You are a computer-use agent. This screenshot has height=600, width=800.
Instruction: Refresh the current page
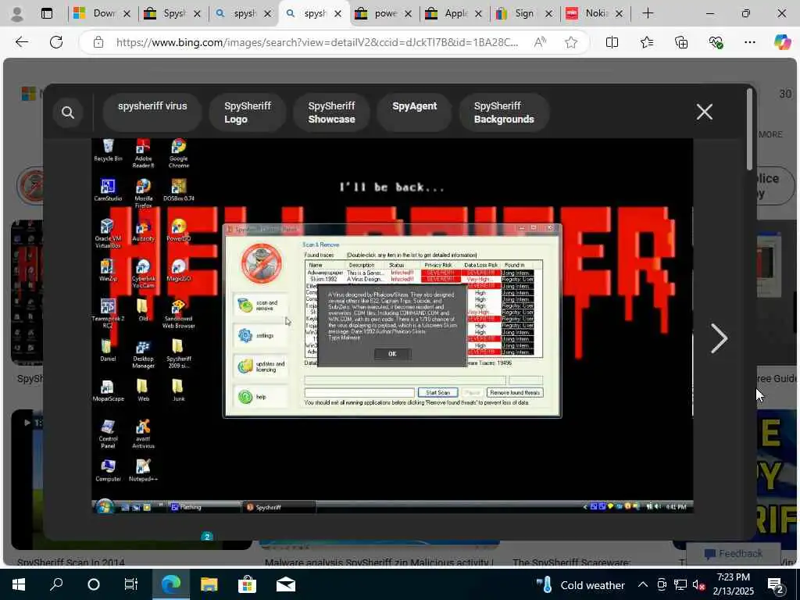tap(56, 42)
